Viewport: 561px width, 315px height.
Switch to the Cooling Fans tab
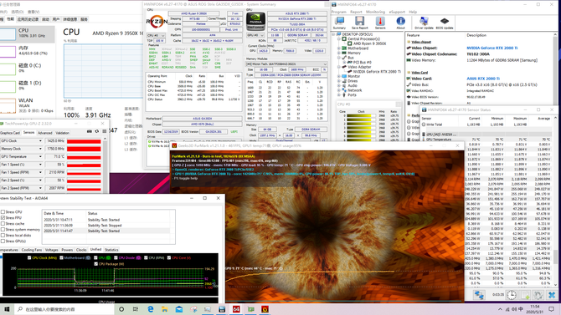[32, 250]
